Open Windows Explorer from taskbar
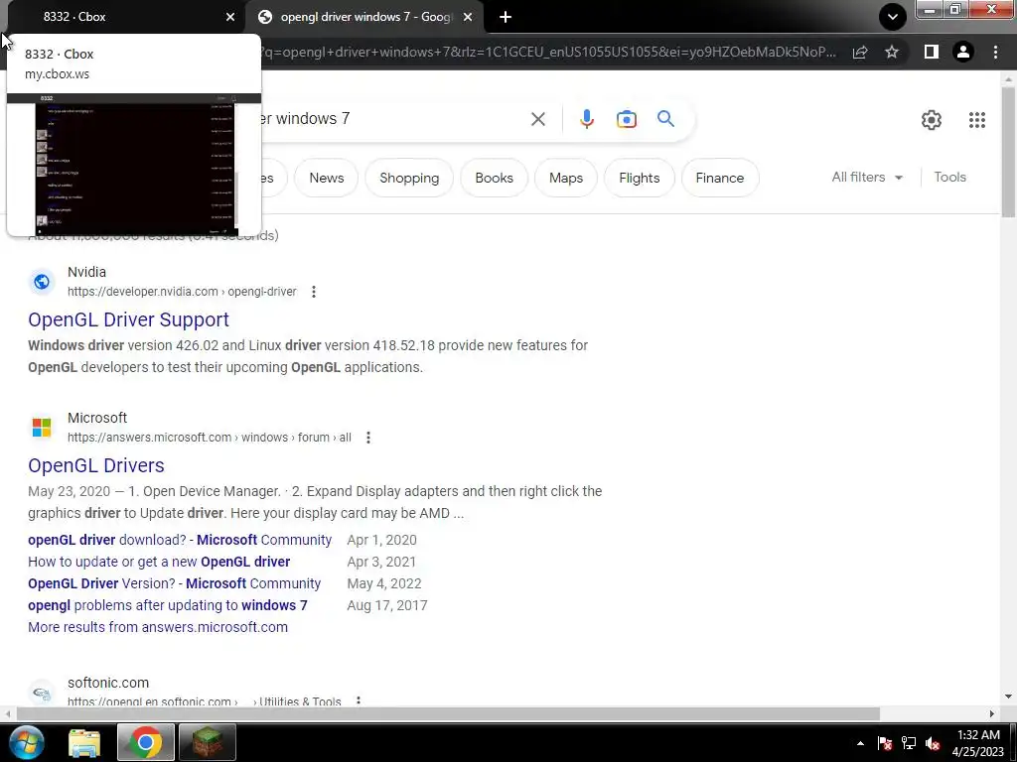1017x762 pixels. 84,743
